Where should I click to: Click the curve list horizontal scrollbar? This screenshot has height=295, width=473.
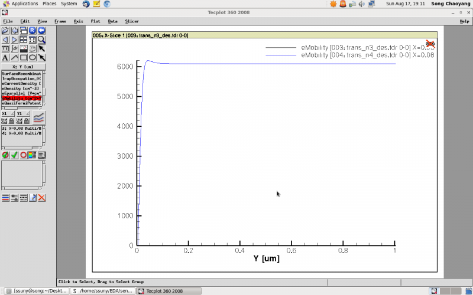pyautogui.click(x=22, y=148)
